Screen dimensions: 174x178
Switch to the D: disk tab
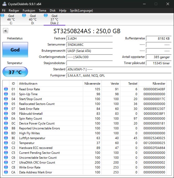[33, 19]
